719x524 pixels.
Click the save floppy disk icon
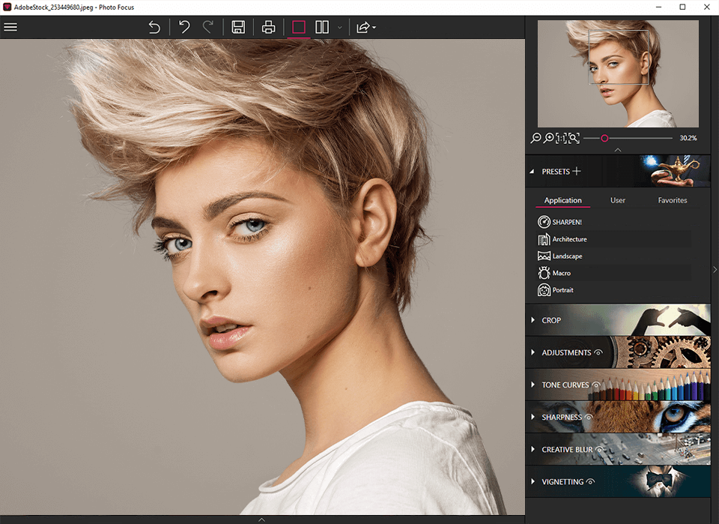point(238,27)
